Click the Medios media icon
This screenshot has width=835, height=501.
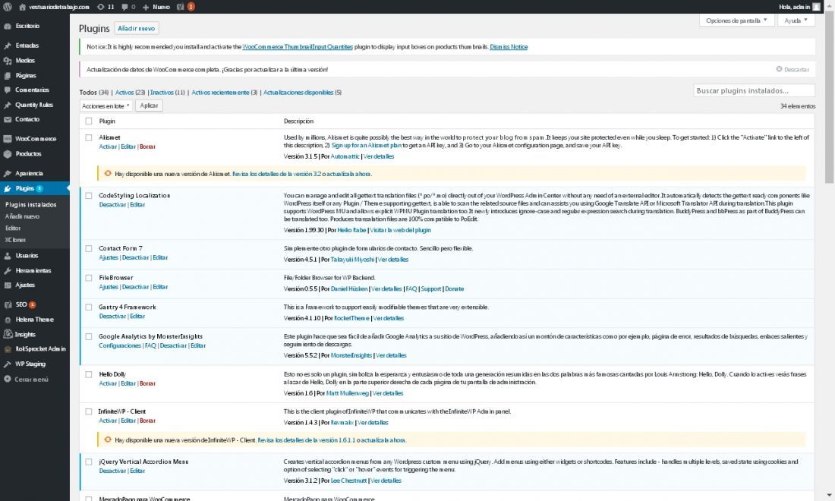click(8, 61)
